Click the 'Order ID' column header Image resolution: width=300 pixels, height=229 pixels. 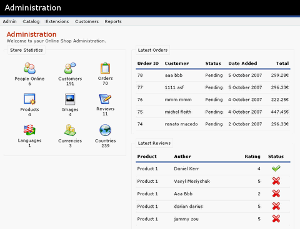pyautogui.click(x=148, y=64)
